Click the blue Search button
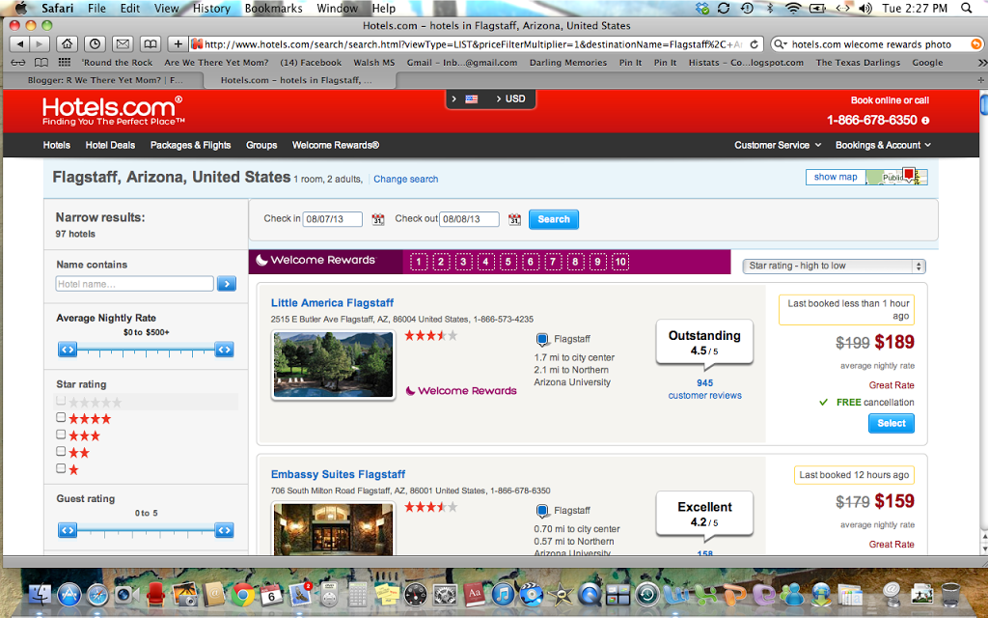The width and height of the screenshot is (988, 618). pyautogui.click(x=554, y=219)
